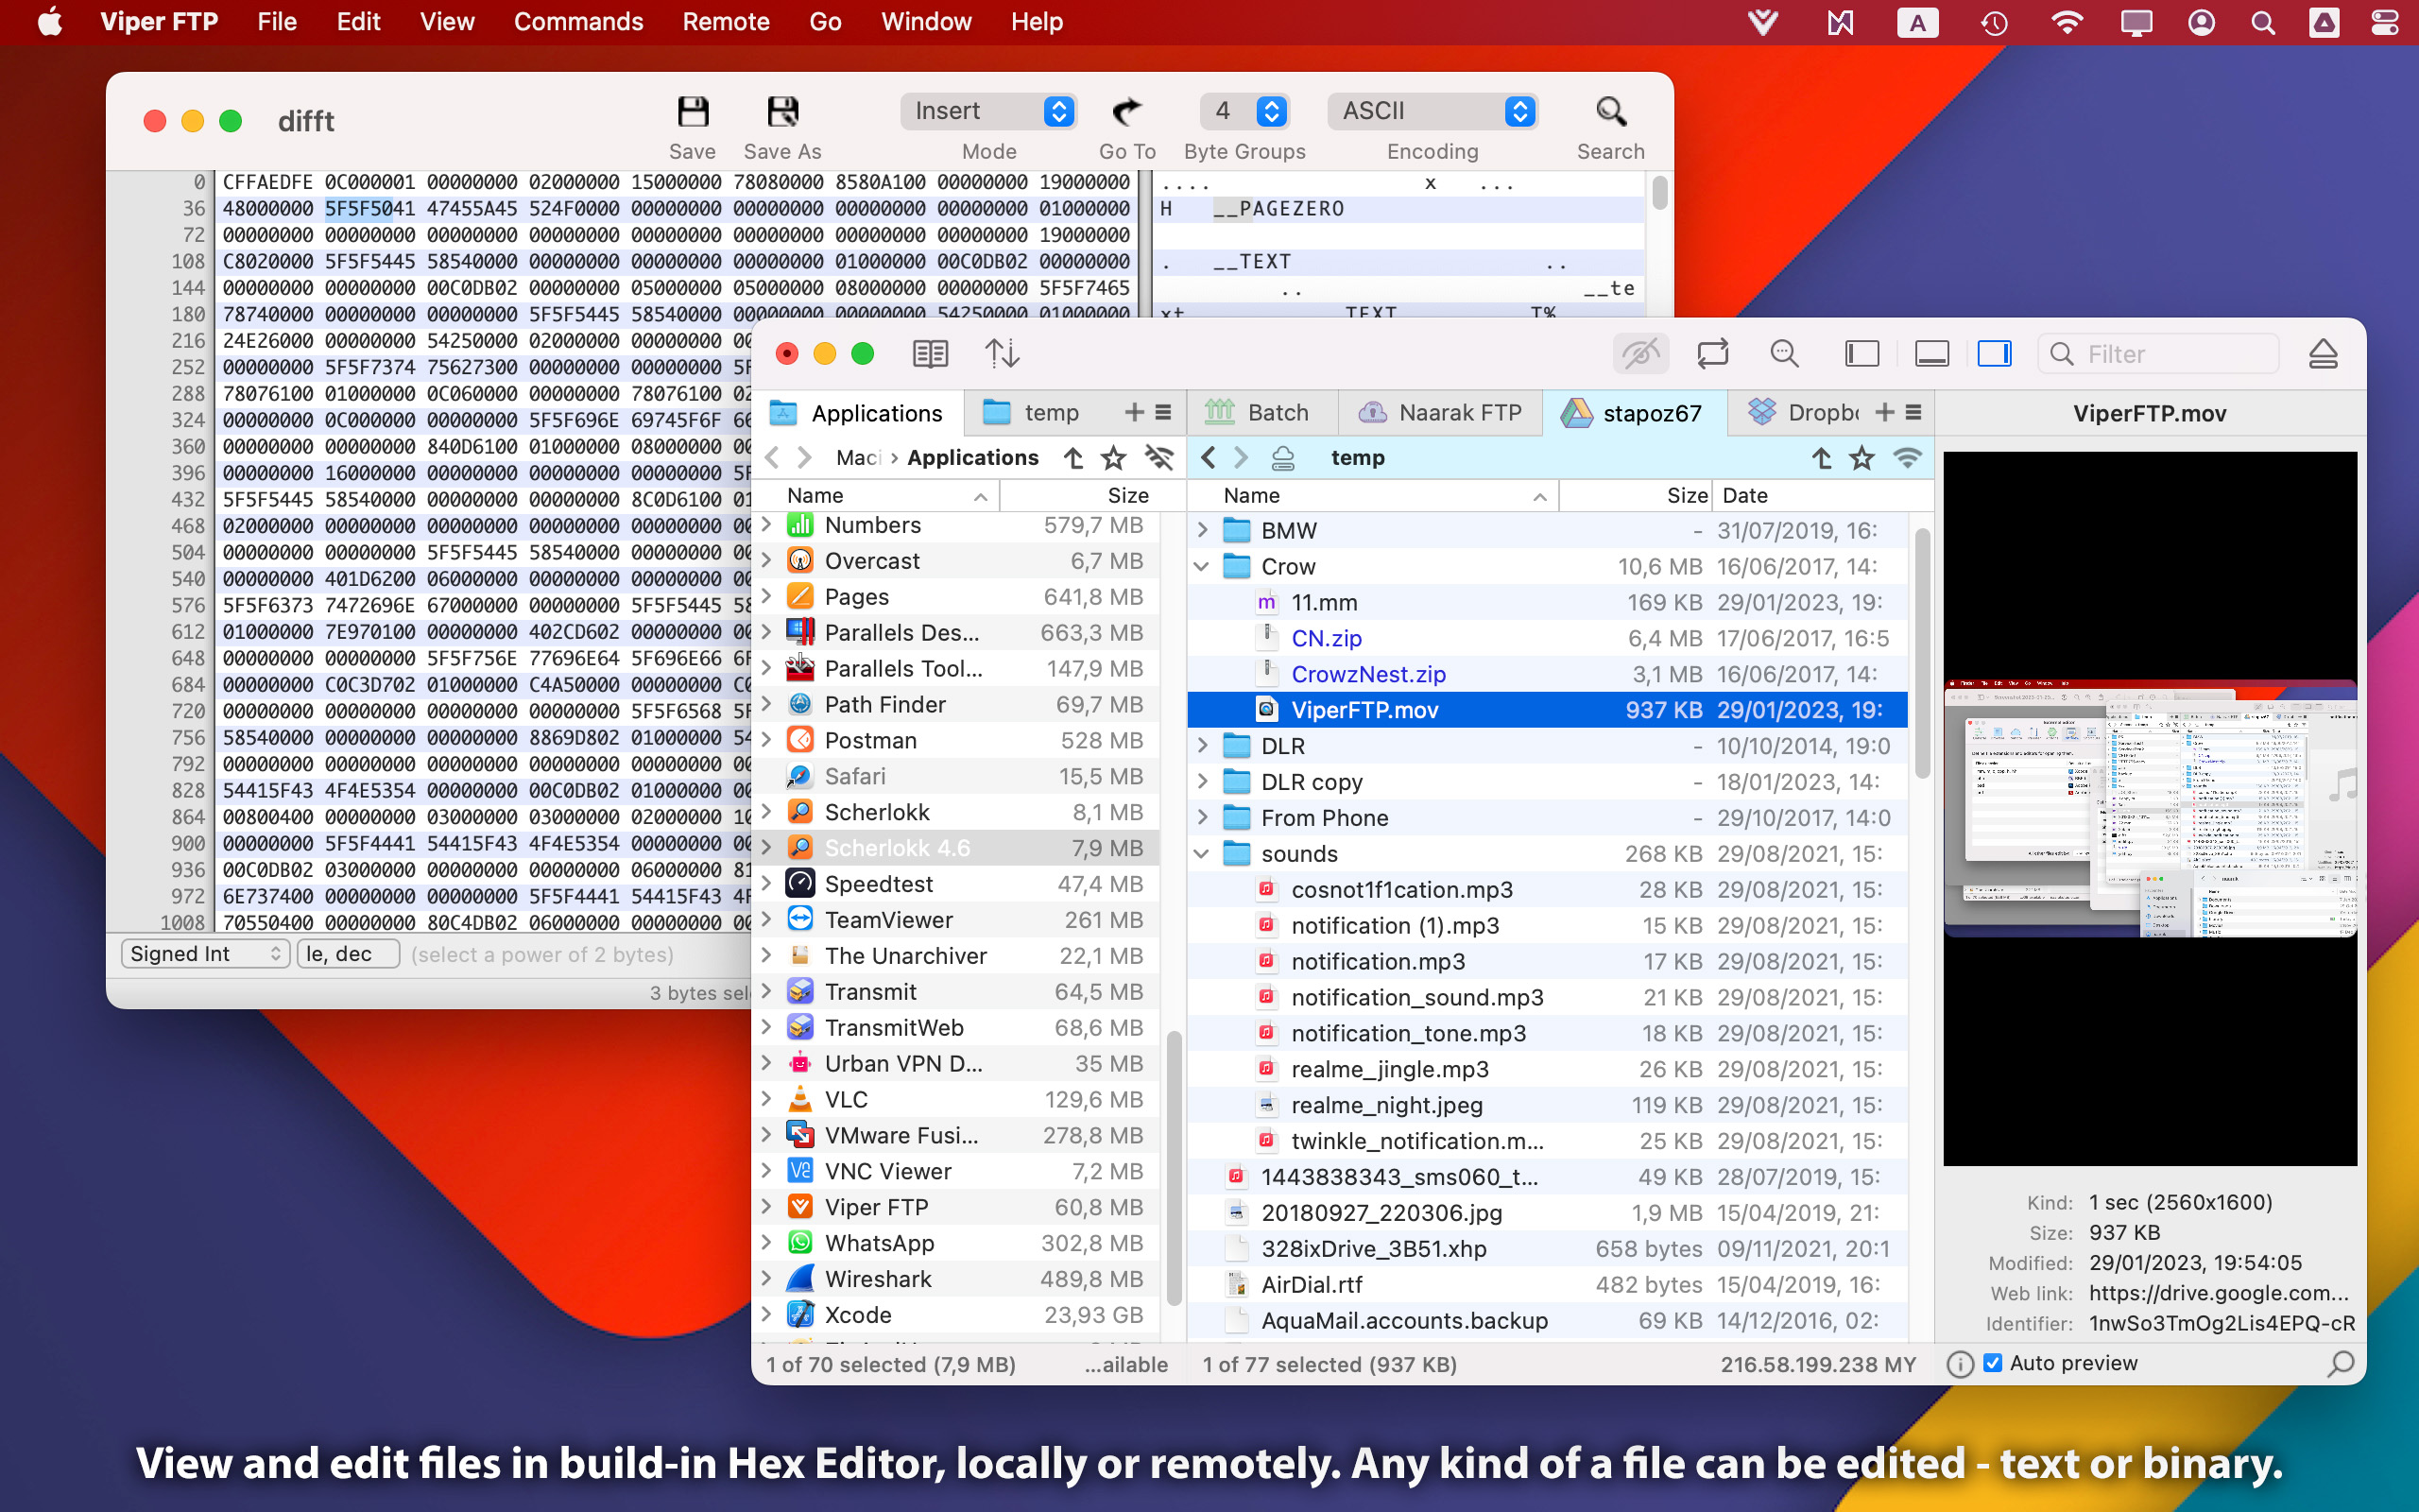The height and width of the screenshot is (1512, 2419).
Task: Click the Go To arrow icon
Action: click(x=1126, y=112)
